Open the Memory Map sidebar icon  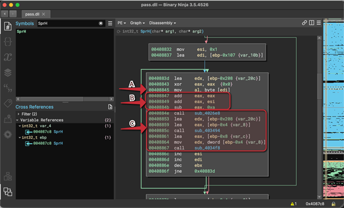click(8, 119)
